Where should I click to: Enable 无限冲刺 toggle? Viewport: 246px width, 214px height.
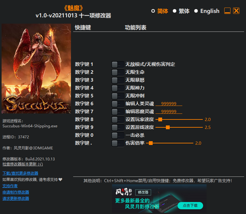118,96
